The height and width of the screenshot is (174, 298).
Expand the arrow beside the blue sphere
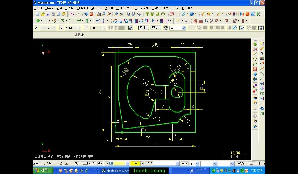click(195, 14)
